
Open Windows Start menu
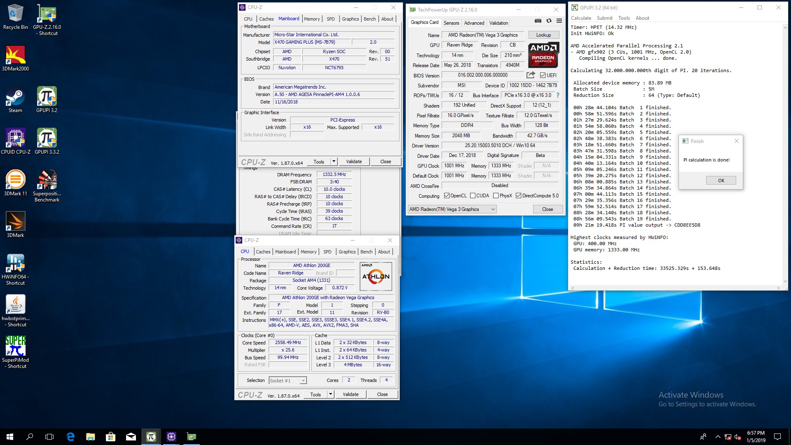click(x=10, y=437)
